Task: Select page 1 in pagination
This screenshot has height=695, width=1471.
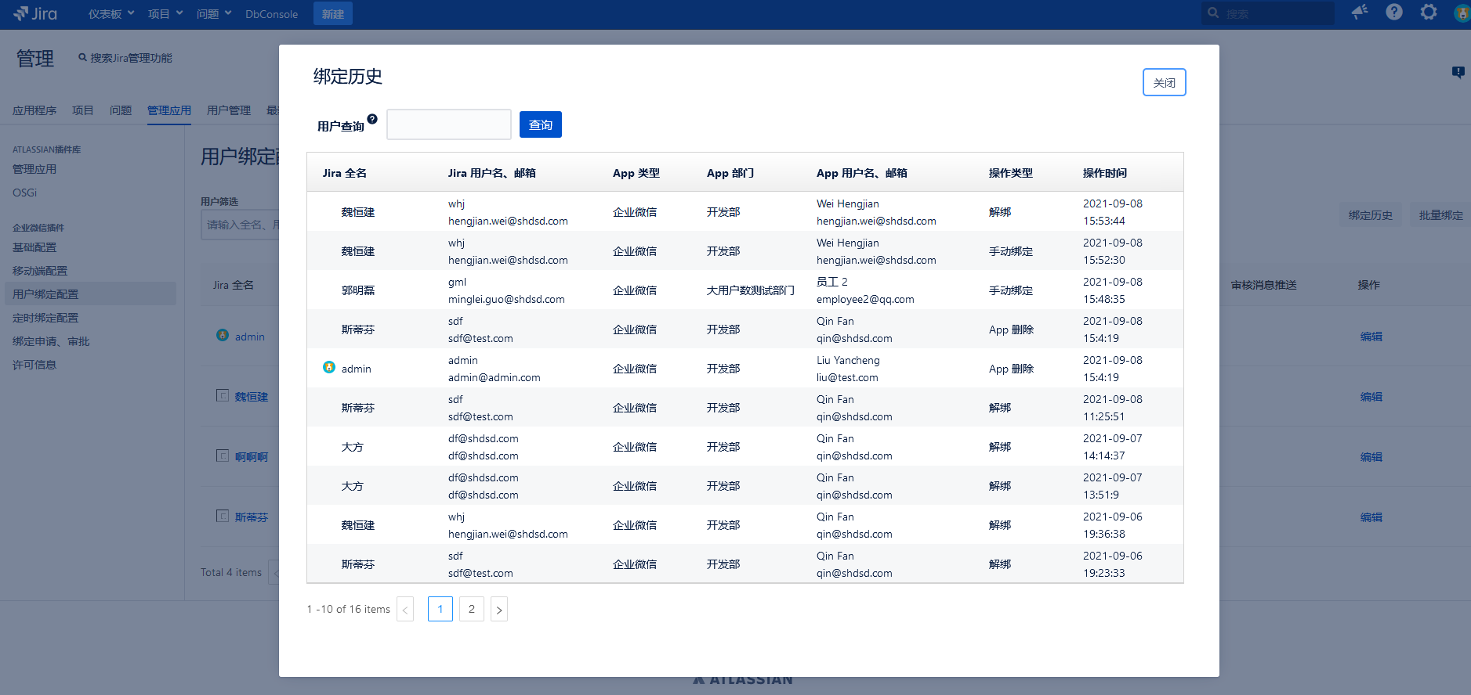Action: click(x=440, y=609)
